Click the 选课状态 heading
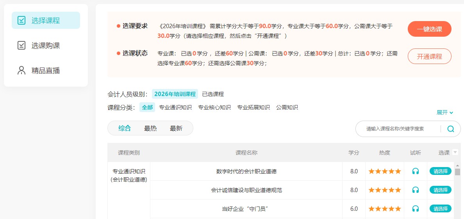 [135, 53]
